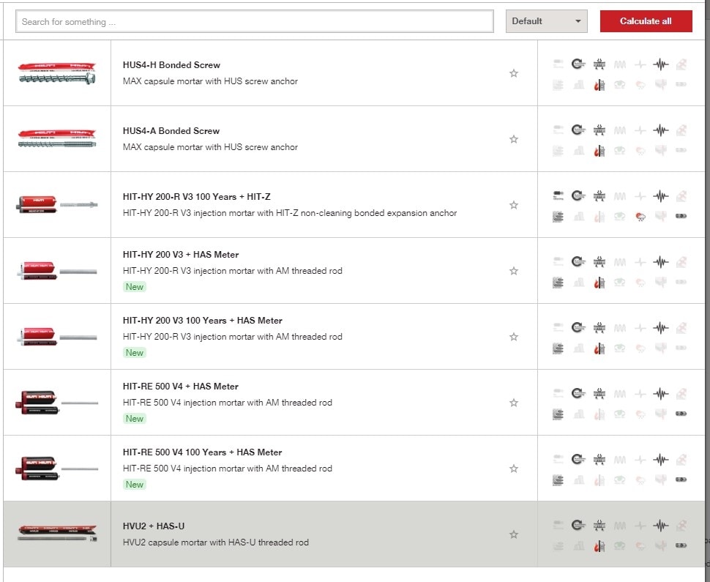
Task: Click the seismic waveform icon for HUS4-H Bonded Screw
Action: [660, 64]
